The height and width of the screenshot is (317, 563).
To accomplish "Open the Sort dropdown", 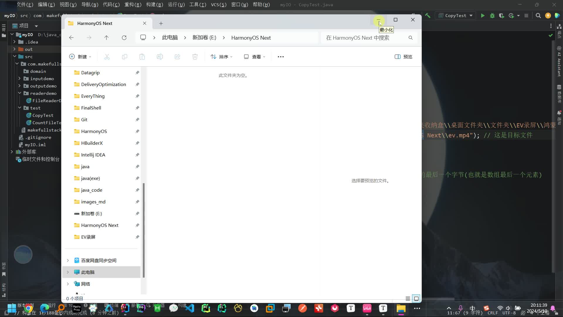I will coord(222,57).
